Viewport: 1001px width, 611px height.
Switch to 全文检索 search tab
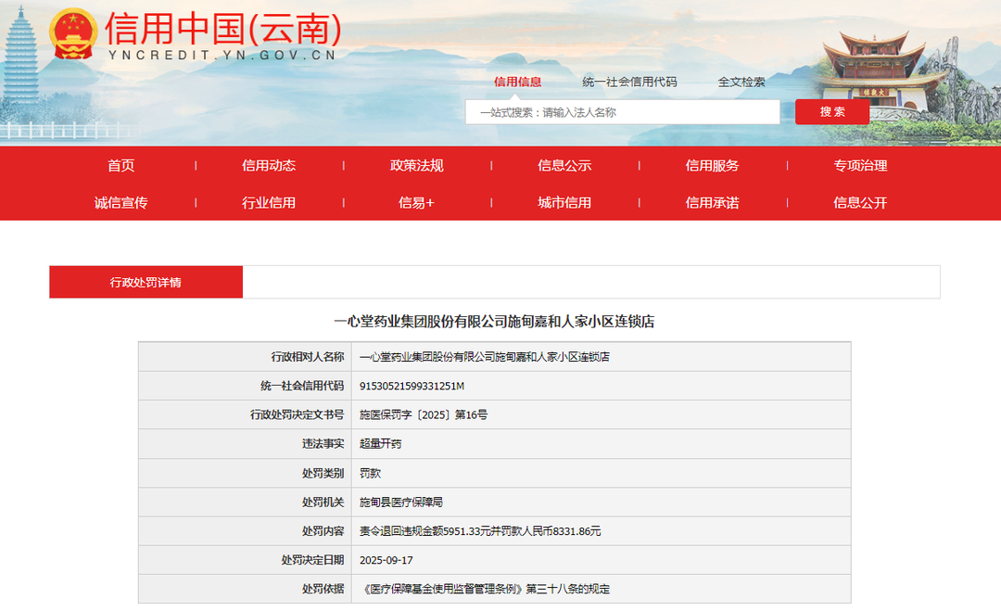tap(741, 82)
